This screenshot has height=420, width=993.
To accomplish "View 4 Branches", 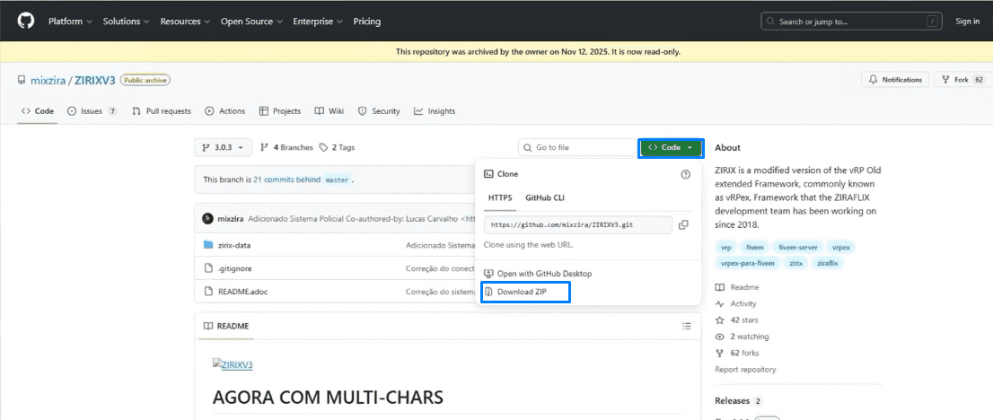I will click(287, 147).
